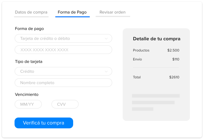The image size is (204, 140).
Task: Switch to the Revisar orden tab
Action: coord(113,12)
